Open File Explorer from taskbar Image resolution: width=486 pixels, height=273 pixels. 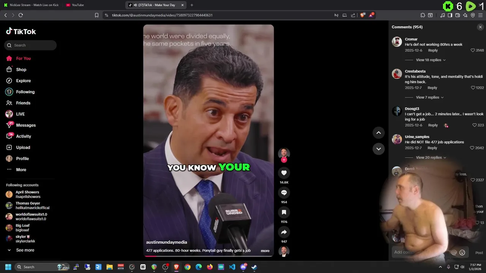[109, 267]
